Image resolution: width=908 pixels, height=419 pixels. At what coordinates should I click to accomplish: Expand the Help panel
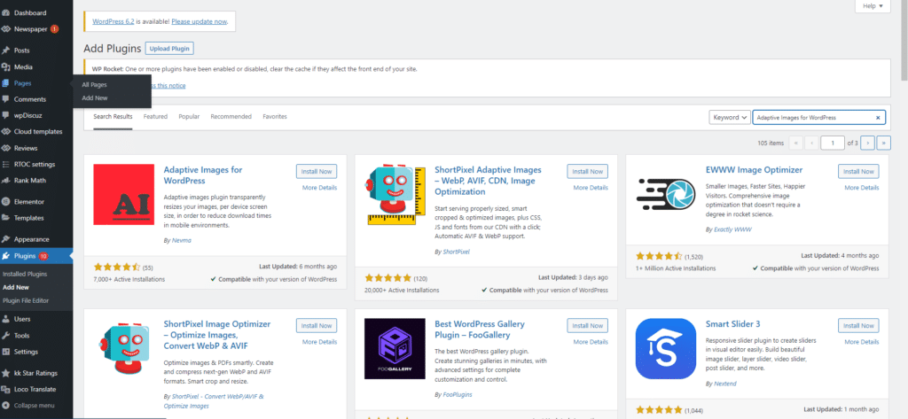[x=873, y=6]
